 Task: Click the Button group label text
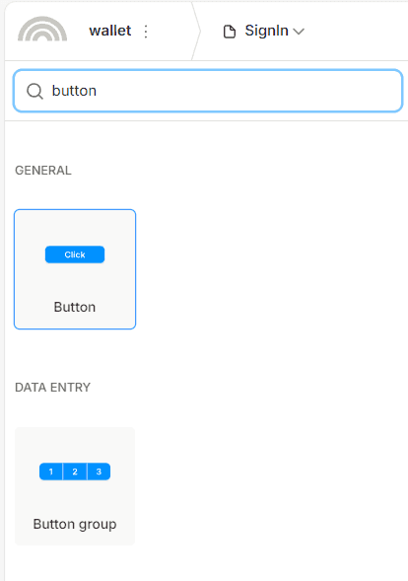[75, 525]
